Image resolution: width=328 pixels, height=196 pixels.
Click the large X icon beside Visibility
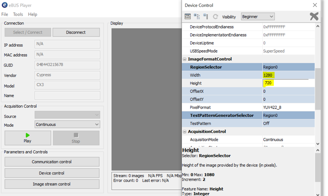314,16
